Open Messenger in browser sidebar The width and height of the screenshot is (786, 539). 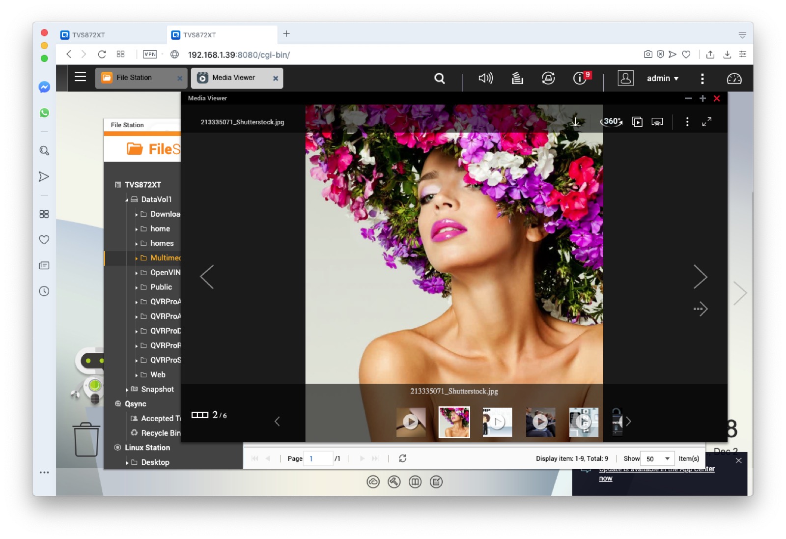[44, 87]
